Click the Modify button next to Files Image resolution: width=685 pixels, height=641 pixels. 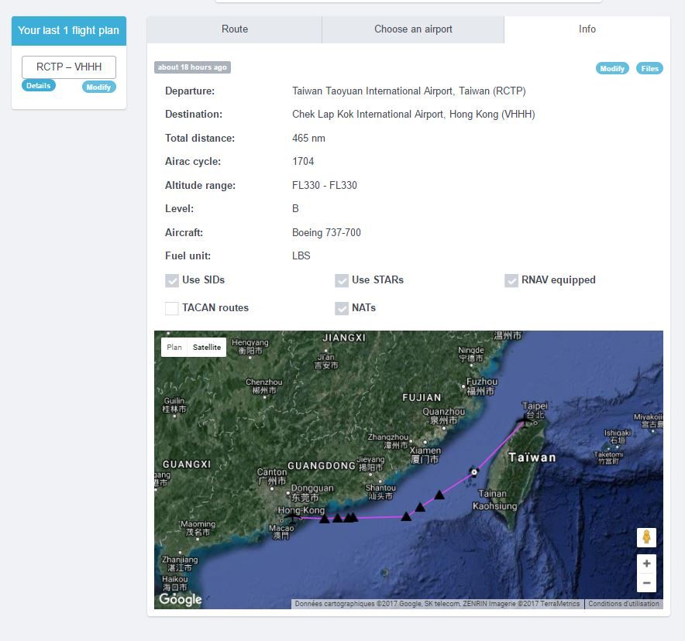pyautogui.click(x=612, y=68)
